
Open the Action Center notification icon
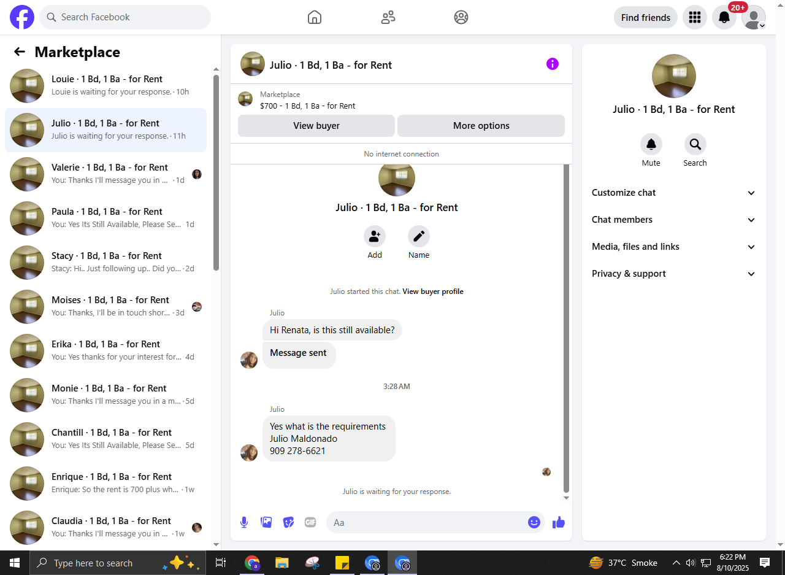click(x=765, y=563)
